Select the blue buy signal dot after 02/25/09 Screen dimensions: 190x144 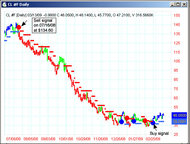point(153,123)
